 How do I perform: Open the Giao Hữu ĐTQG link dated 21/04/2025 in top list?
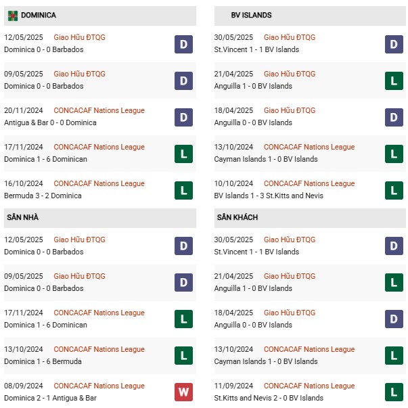[290, 74]
